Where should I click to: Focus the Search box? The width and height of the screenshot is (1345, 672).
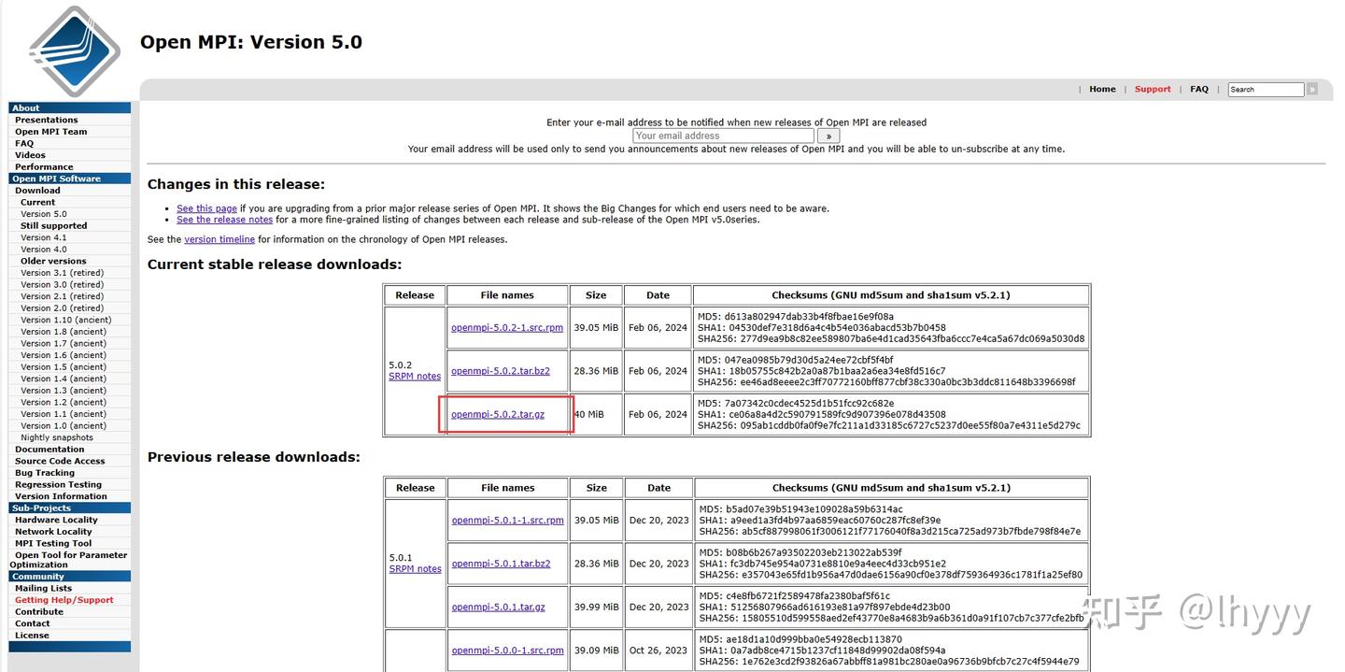[1265, 90]
